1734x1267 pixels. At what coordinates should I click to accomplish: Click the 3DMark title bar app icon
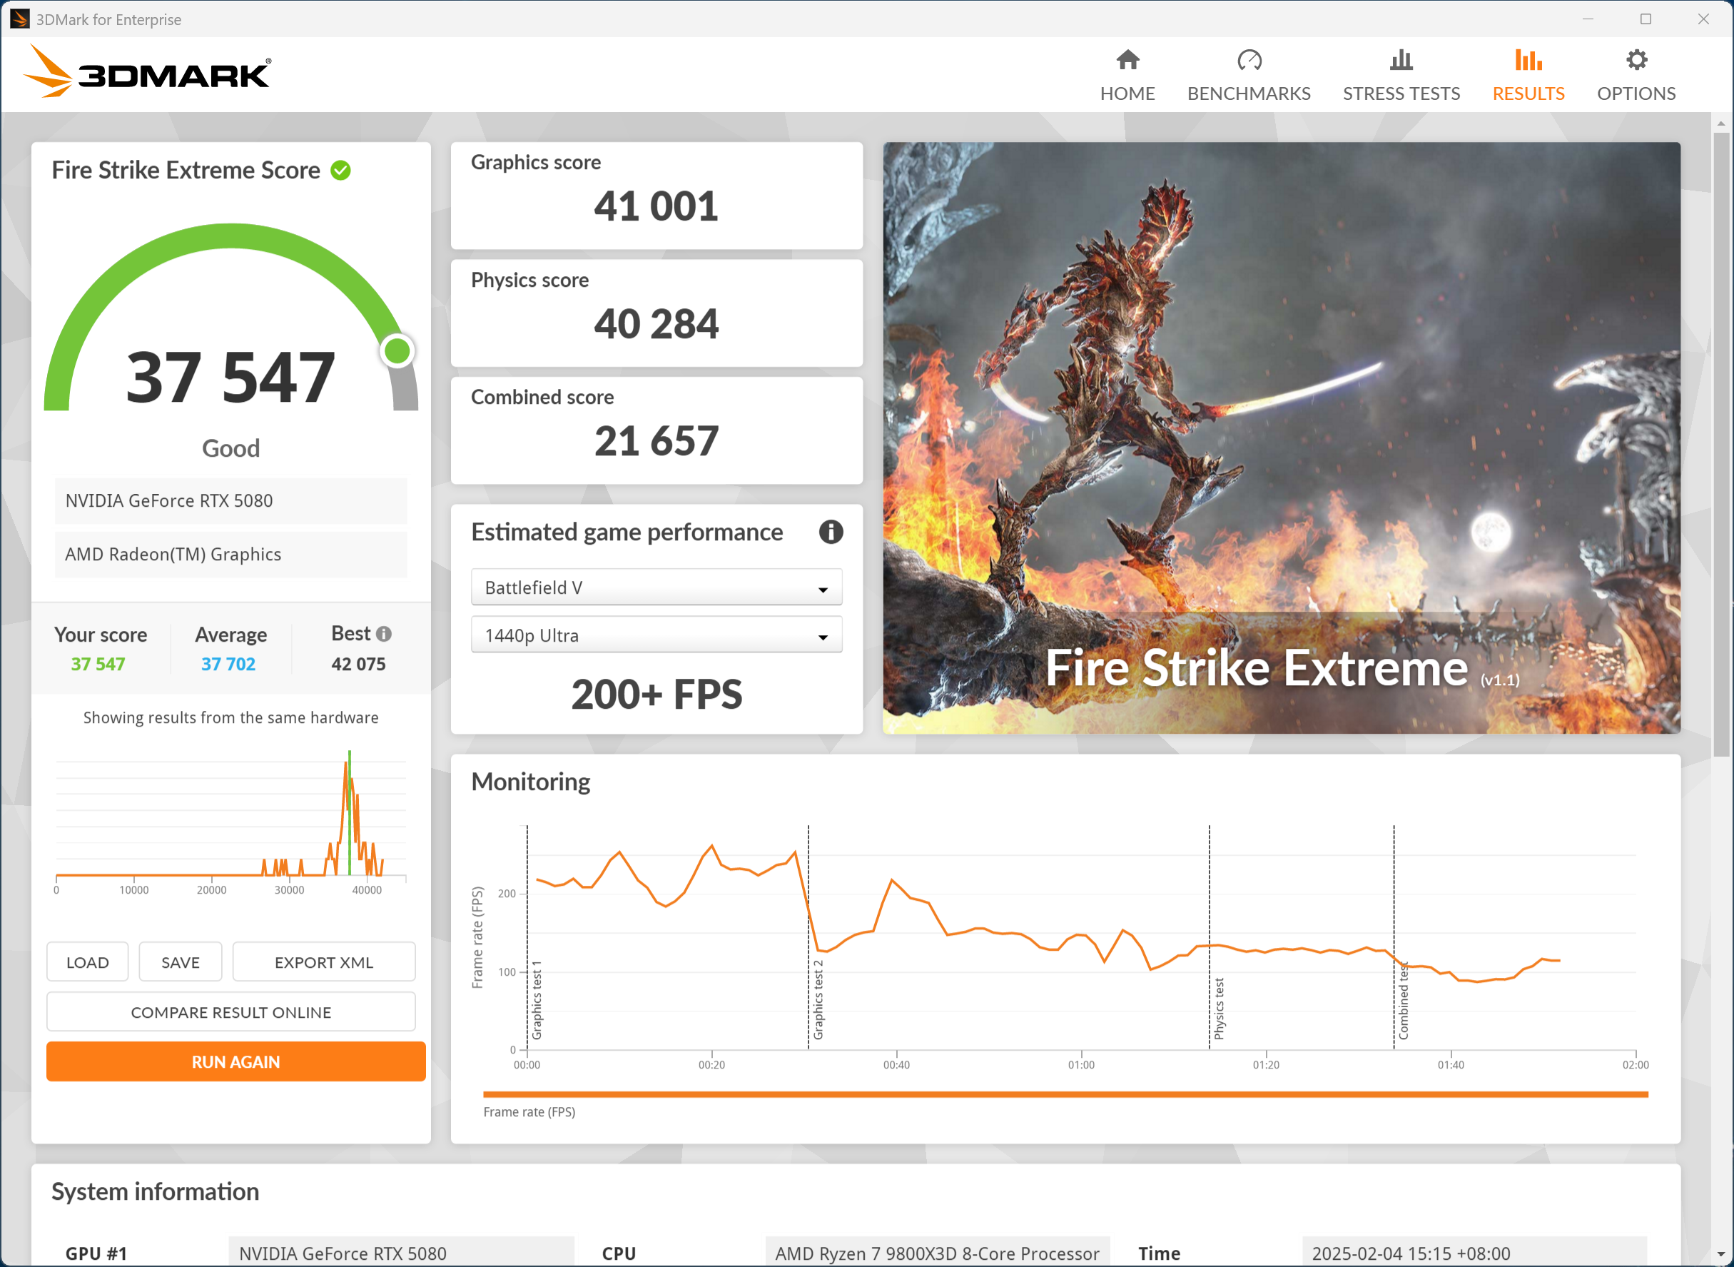[19, 19]
